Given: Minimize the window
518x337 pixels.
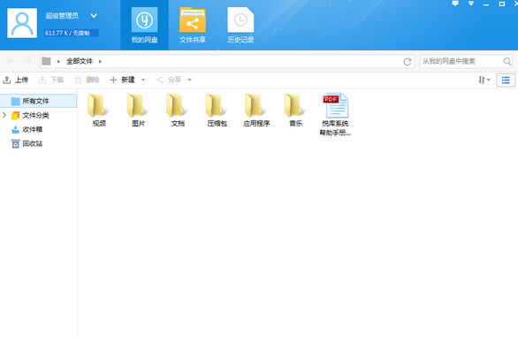Looking at the screenshot, I should [486, 4].
